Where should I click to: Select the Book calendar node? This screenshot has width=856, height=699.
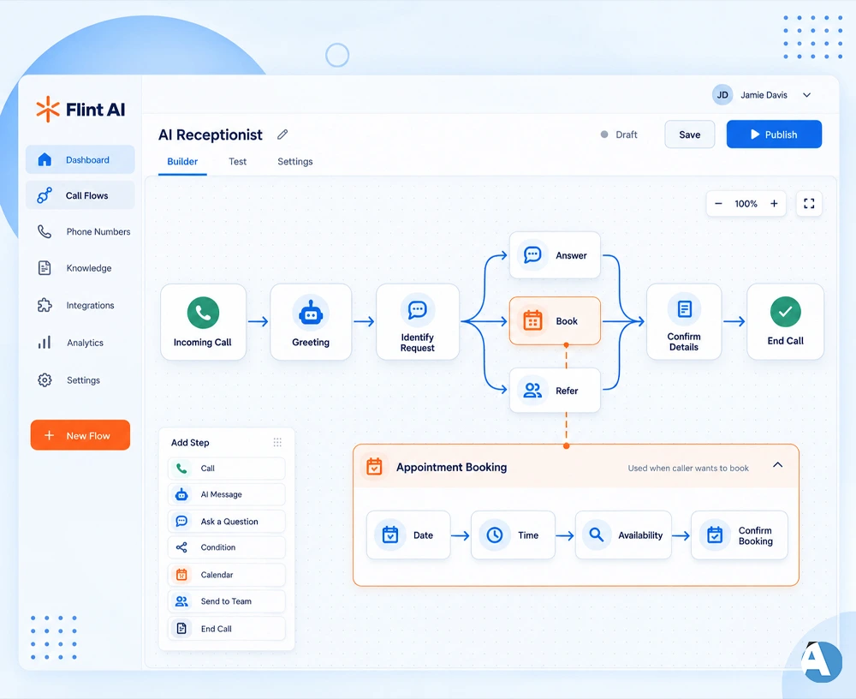point(555,321)
